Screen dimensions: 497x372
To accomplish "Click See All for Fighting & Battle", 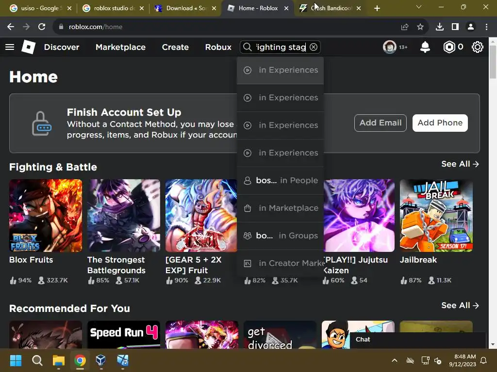I will pyautogui.click(x=460, y=164).
